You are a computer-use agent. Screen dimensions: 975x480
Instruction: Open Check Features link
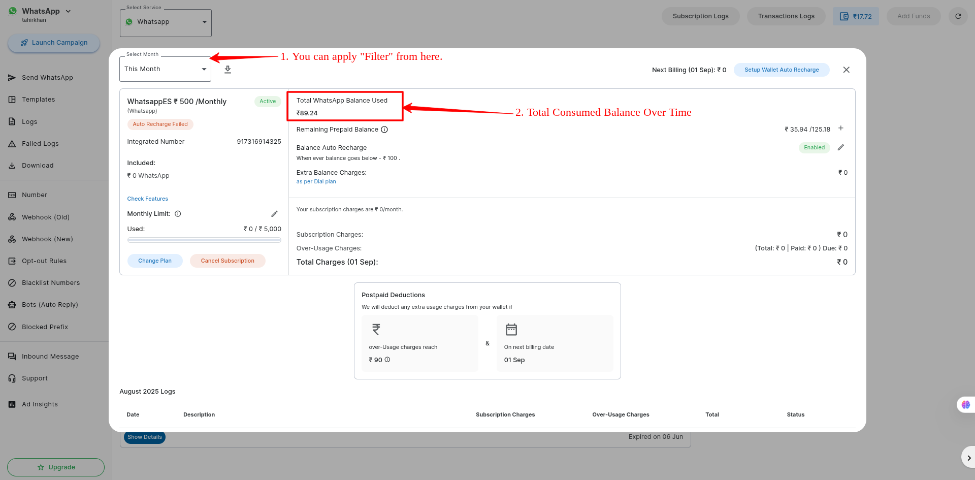147,199
